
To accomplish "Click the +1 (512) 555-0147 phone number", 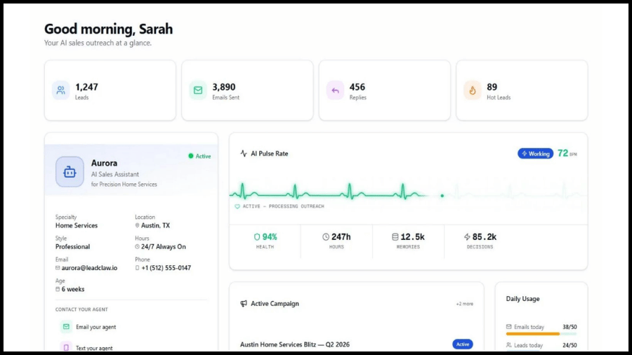I will pos(166,268).
